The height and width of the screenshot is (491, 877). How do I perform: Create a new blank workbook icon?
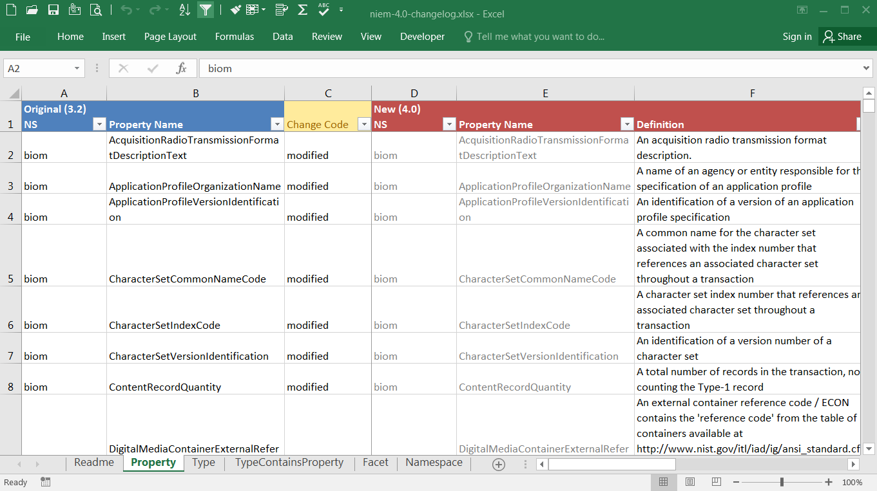[x=11, y=10]
